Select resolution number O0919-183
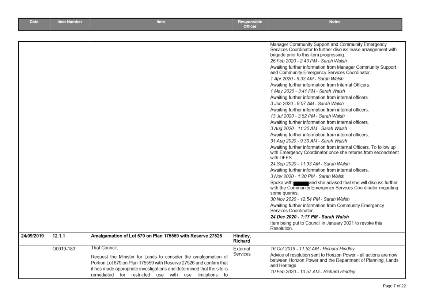Image resolution: width=424 pixels, height=300 pixels. [64, 248]
